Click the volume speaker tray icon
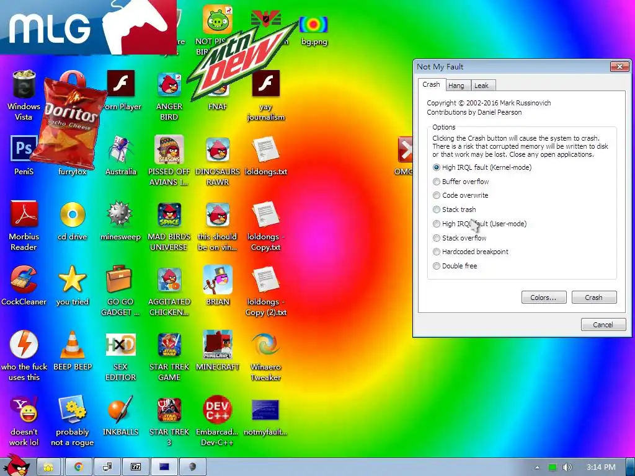This screenshot has width=635, height=476. pyautogui.click(x=567, y=467)
